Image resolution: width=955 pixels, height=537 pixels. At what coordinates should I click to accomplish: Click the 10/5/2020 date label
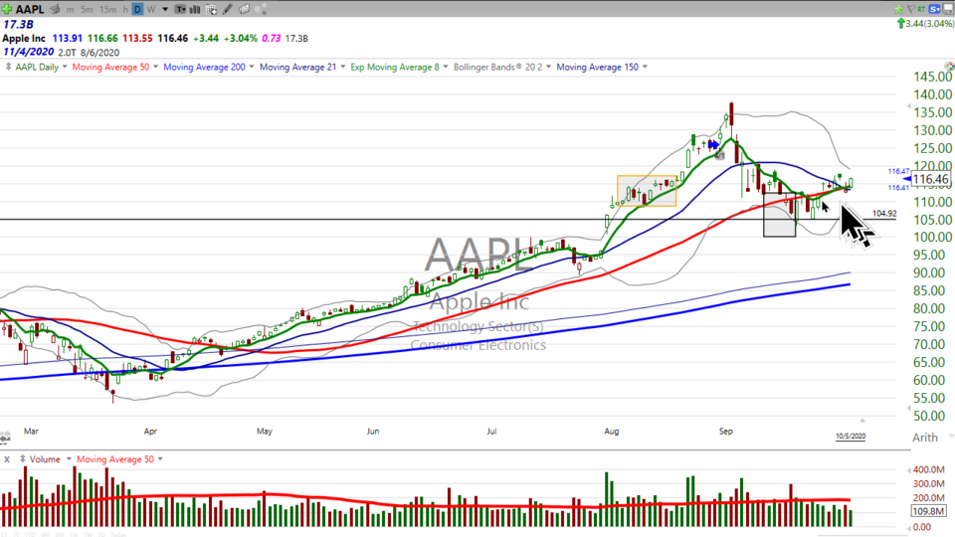(851, 436)
